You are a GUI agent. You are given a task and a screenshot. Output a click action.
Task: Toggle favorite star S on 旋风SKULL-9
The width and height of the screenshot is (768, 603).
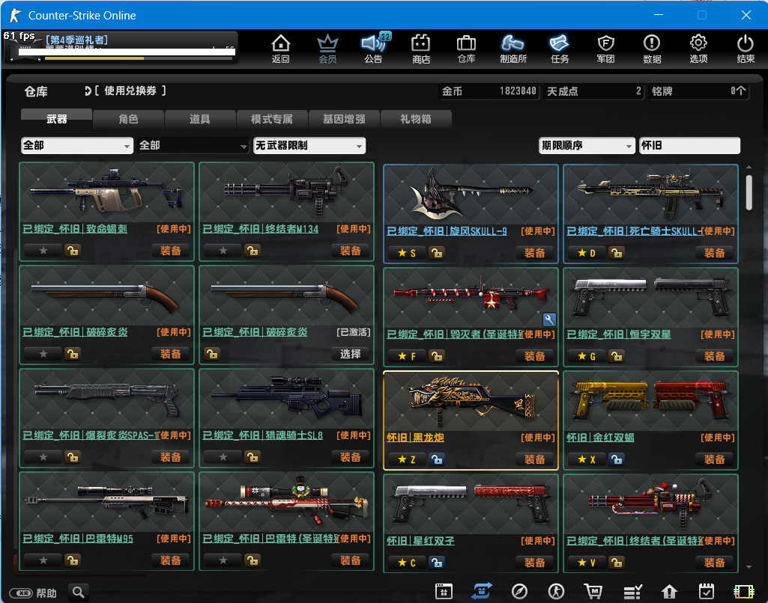coord(407,253)
